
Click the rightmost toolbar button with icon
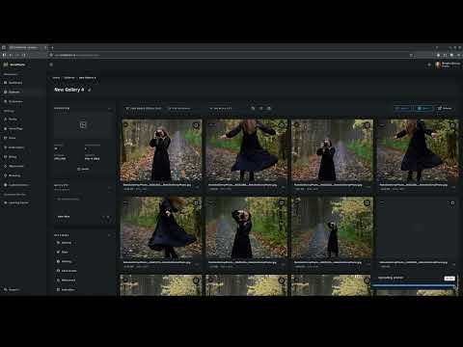click(445, 109)
